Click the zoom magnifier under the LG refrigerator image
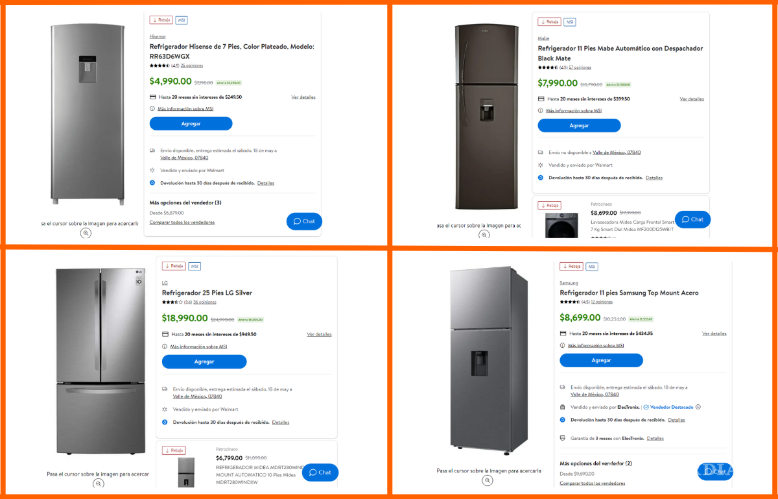The width and height of the screenshot is (778, 499). (99, 483)
